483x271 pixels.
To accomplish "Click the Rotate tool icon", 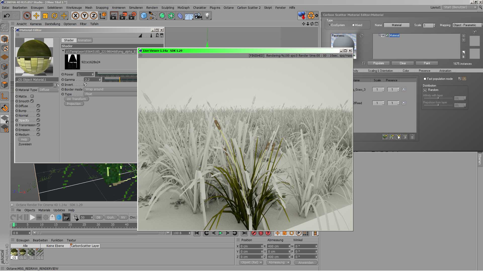I will pyautogui.click(x=54, y=16).
